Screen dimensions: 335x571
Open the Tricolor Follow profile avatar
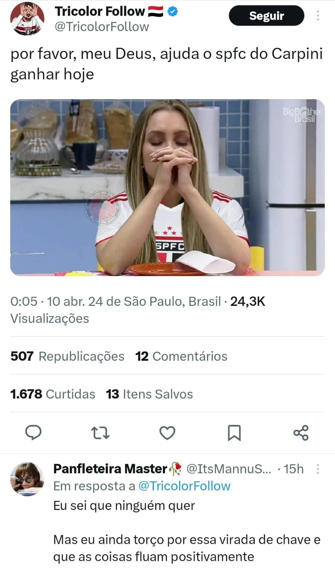27,19
